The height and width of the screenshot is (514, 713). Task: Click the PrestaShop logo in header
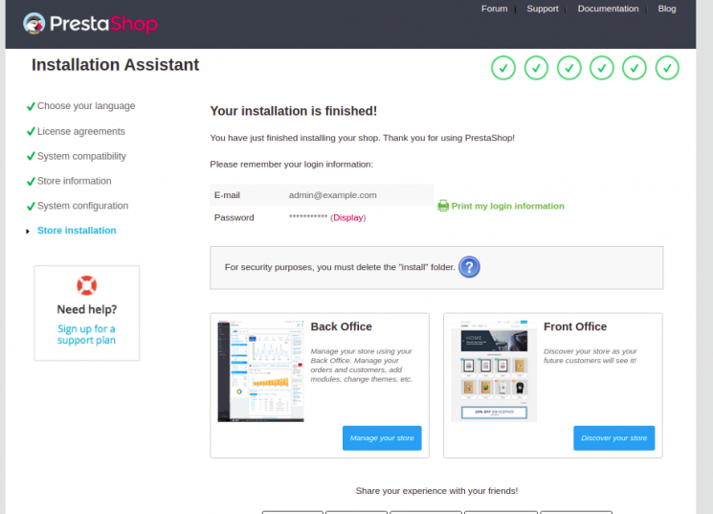click(90, 24)
